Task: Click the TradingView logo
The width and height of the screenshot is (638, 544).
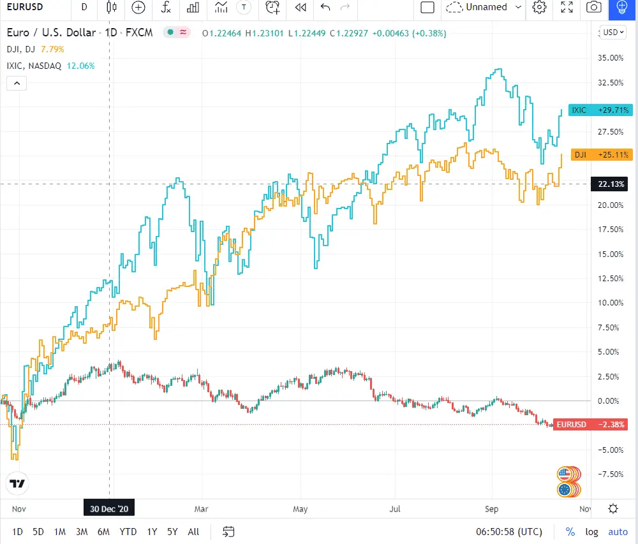Action: pyautogui.click(x=17, y=483)
